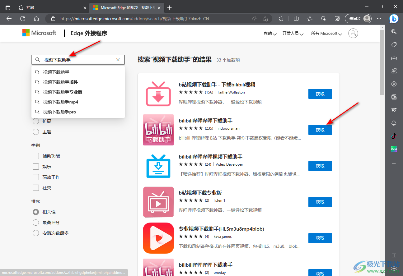Click the Read aloud icon in address bar
Screen dimensions: 403x276
tap(254, 19)
